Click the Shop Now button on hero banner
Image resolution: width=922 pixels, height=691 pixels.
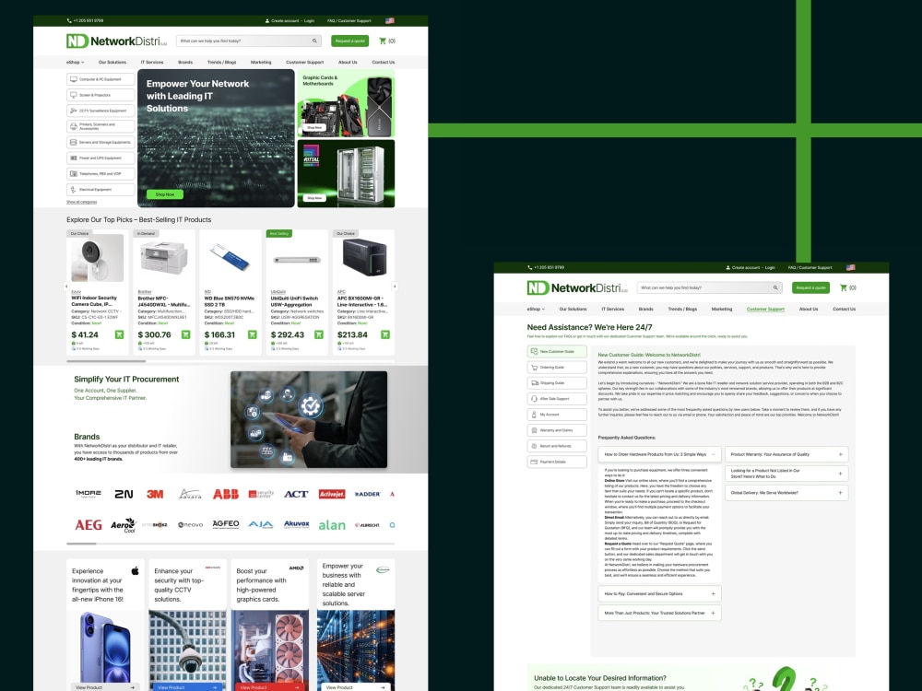(165, 194)
